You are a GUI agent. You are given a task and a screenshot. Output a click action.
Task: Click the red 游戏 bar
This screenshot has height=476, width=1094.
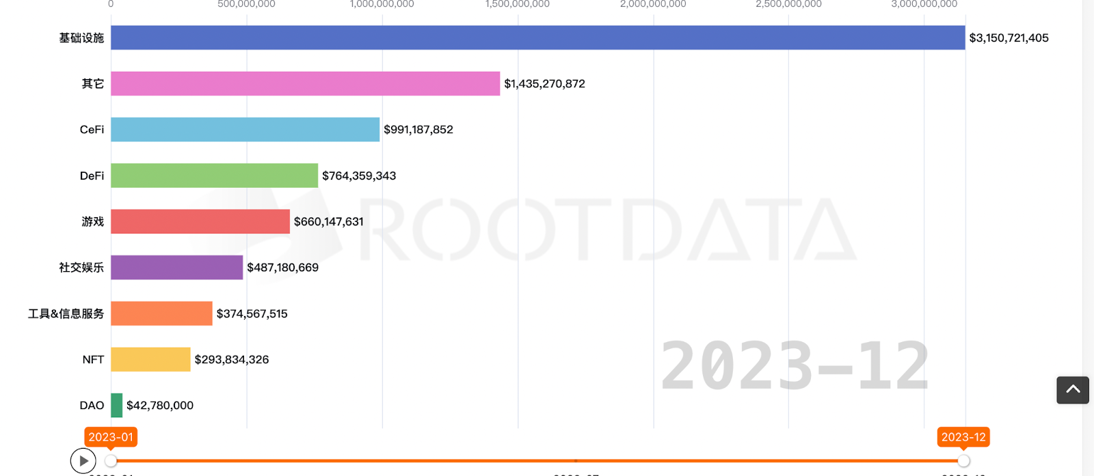click(x=200, y=221)
